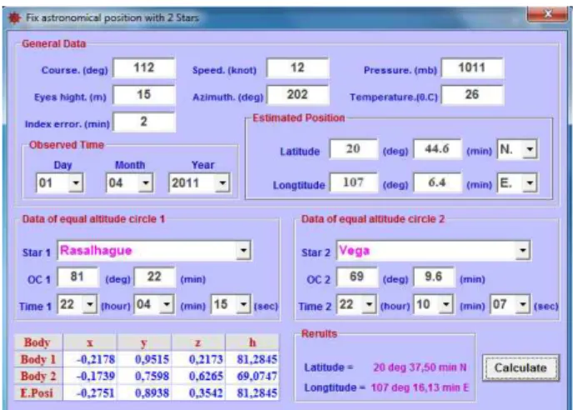
Task: Open the Month dropdown showing 04
Action: coord(146,182)
